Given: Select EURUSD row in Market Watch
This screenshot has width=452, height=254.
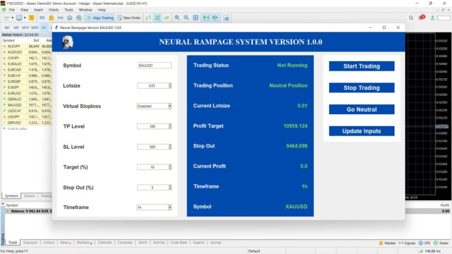Looking at the screenshot, I should pos(27,93).
